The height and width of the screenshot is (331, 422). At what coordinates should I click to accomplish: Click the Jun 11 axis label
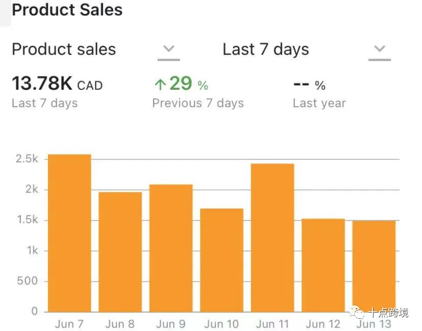click(x=272, y=324)
